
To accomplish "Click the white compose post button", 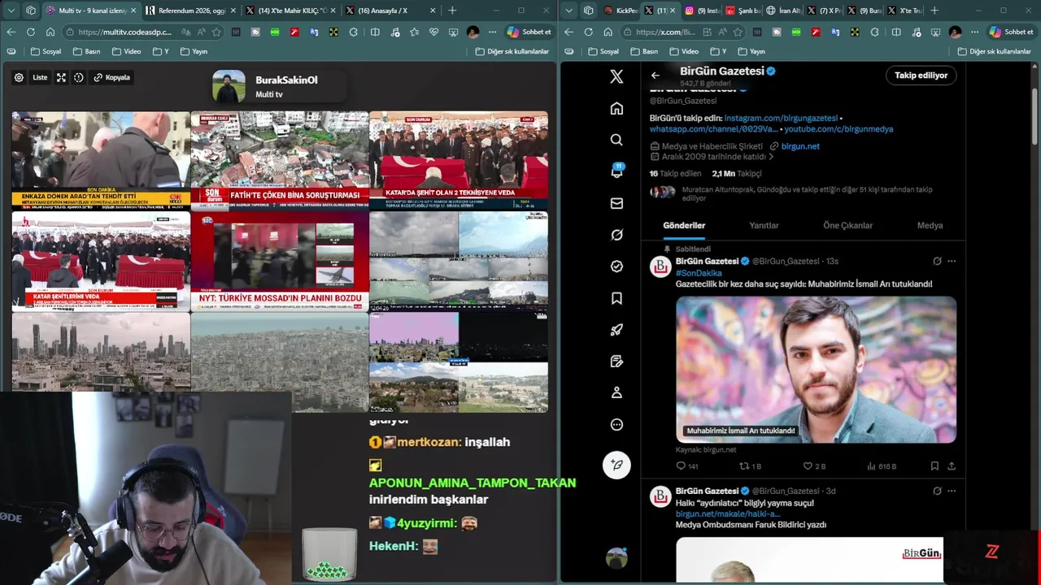I will coord(616,464).
